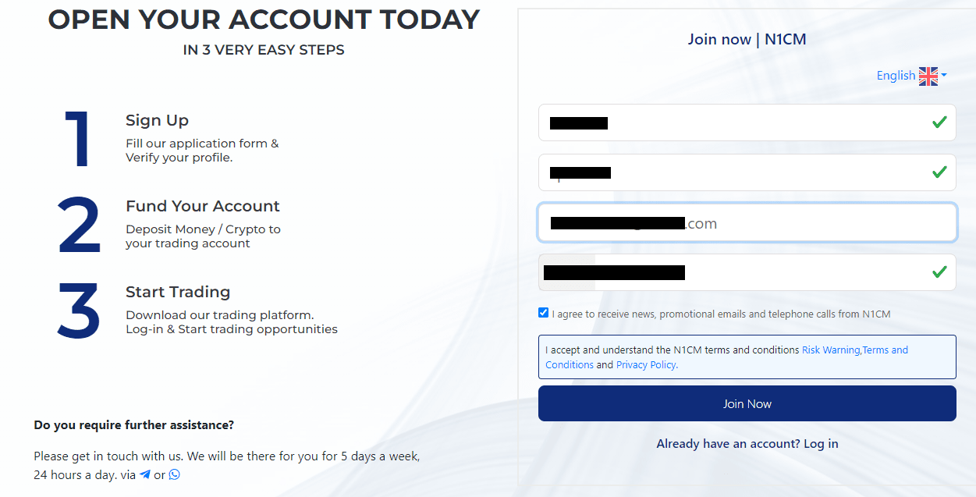Uncheck the promotional emails agreement checkbox

pyautogui.click(x=543, y=313)
